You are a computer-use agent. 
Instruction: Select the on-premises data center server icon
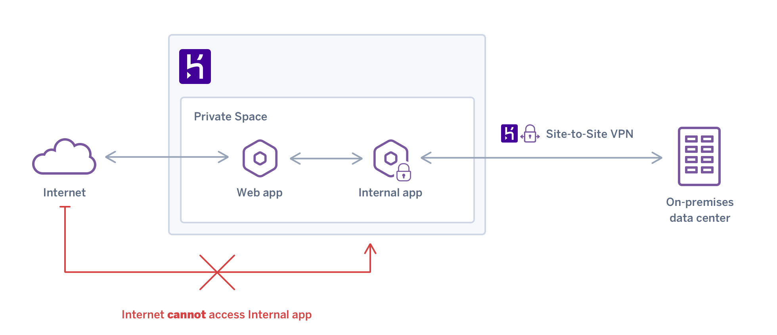click(x=699, y=156)
